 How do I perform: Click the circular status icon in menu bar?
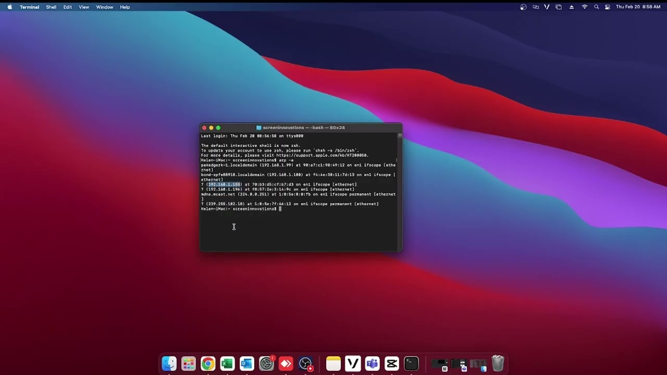point(523,7)
